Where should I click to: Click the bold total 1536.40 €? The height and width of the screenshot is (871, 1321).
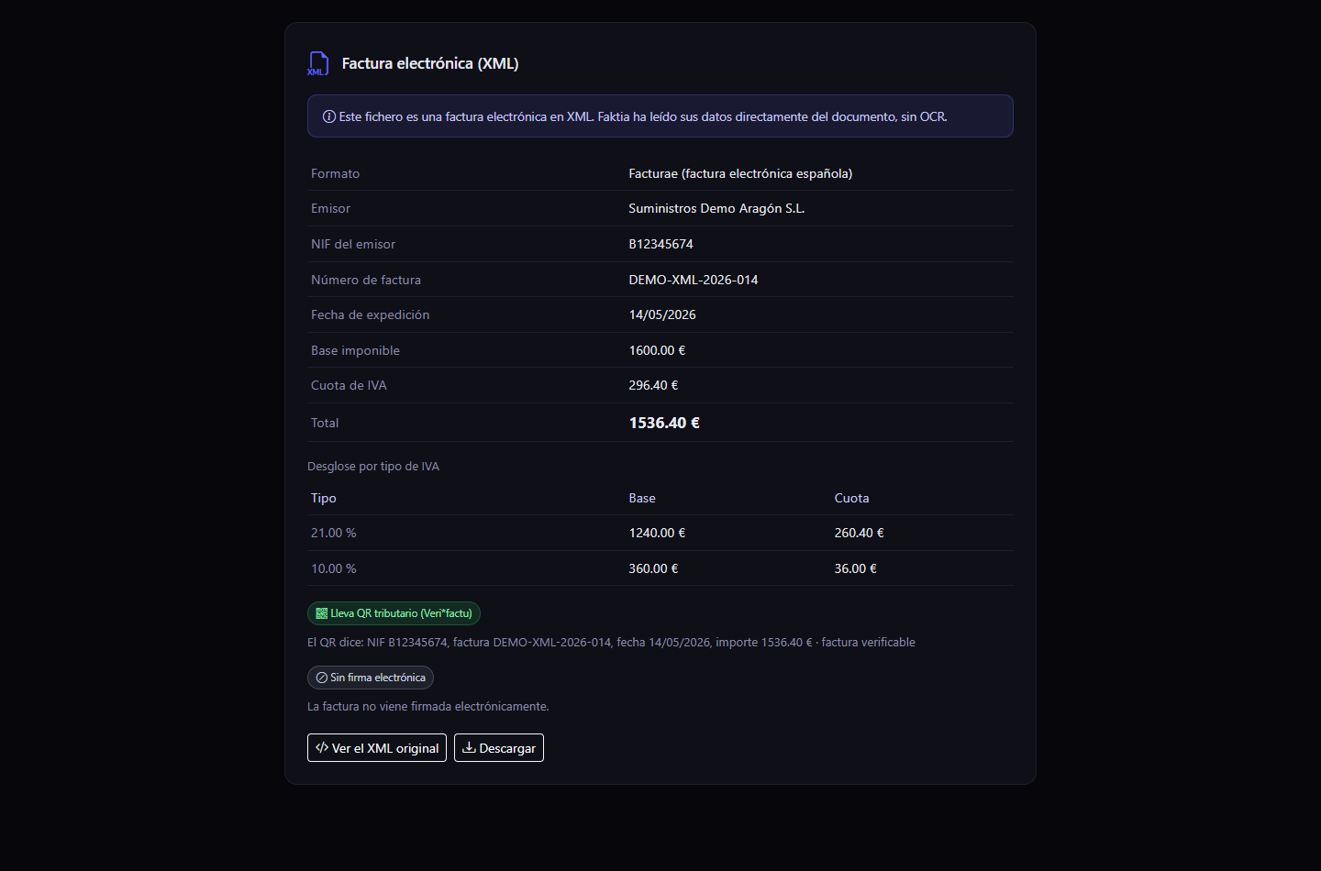click(x=664, y=423)
